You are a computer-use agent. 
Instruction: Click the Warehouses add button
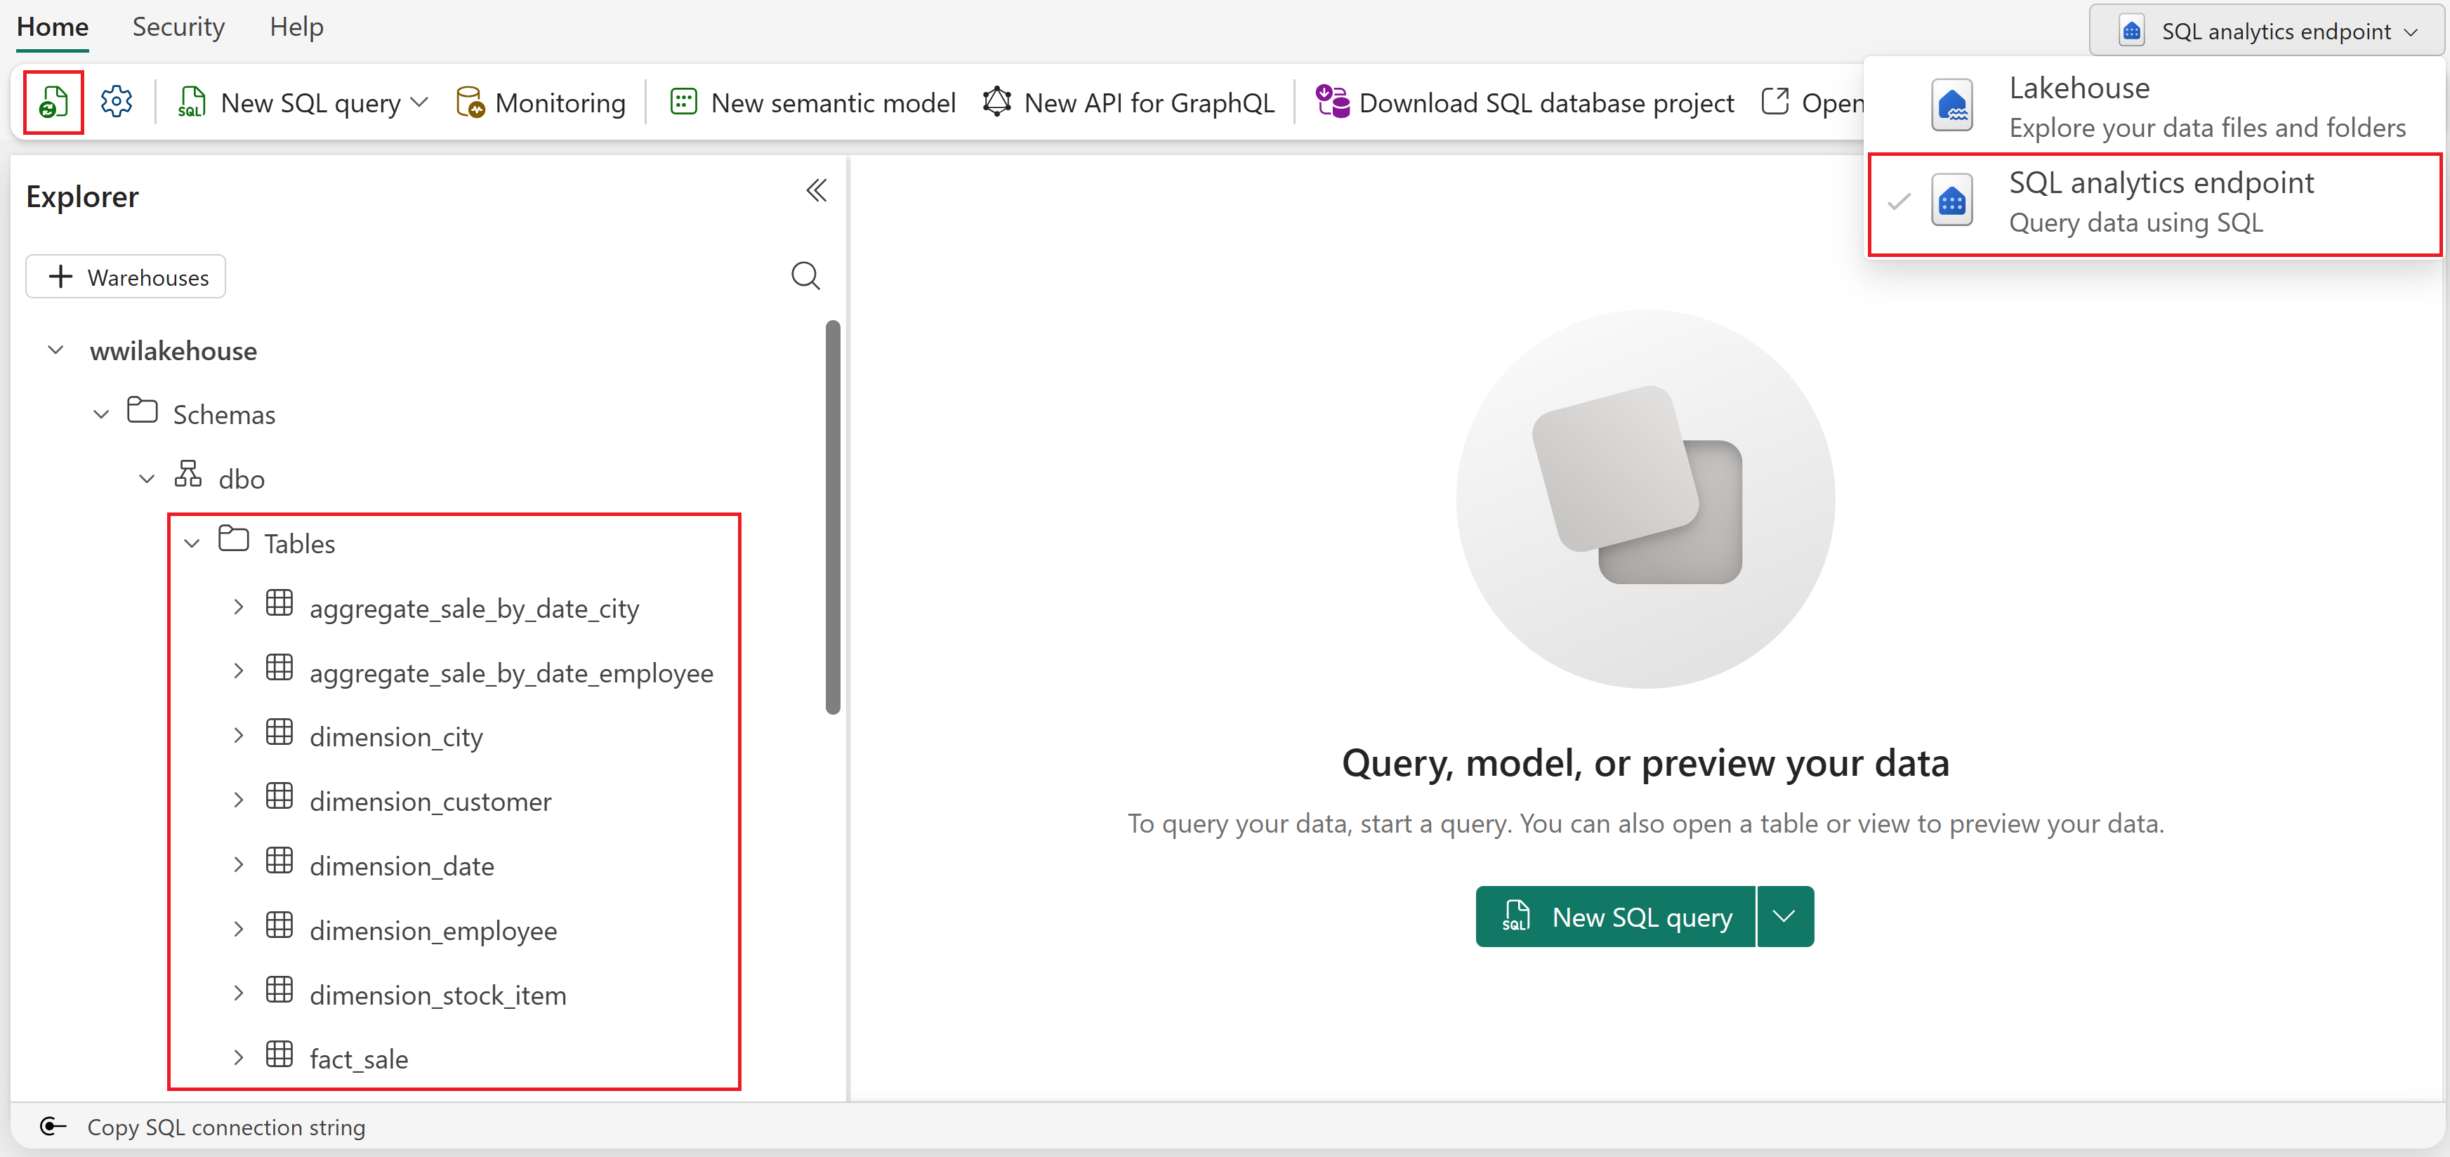tap(126, 277)
